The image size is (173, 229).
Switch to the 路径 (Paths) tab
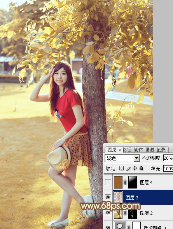click(x=127, y=150)
